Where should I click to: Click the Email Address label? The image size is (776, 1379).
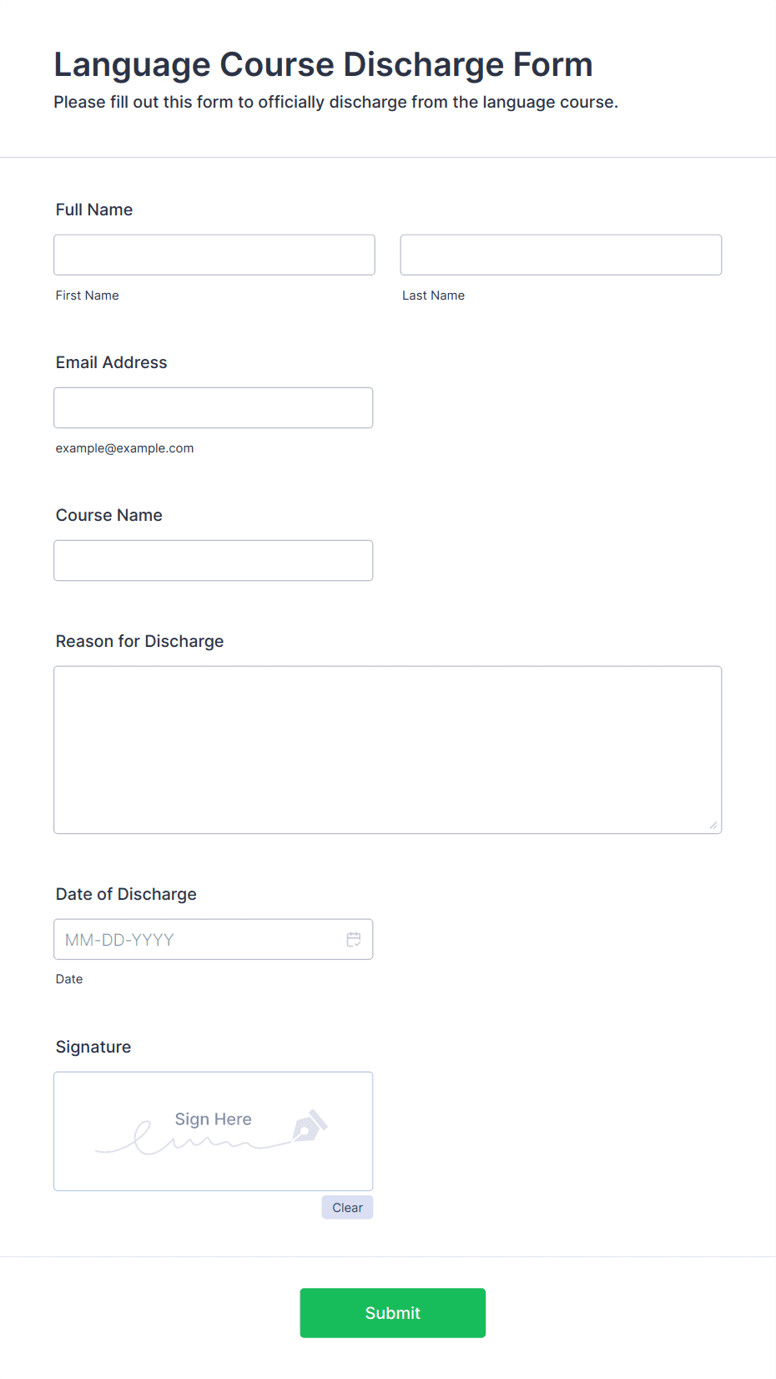pyautogui.click(x=112, y=362)
